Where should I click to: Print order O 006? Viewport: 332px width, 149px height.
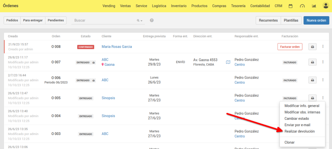[312, 80]
